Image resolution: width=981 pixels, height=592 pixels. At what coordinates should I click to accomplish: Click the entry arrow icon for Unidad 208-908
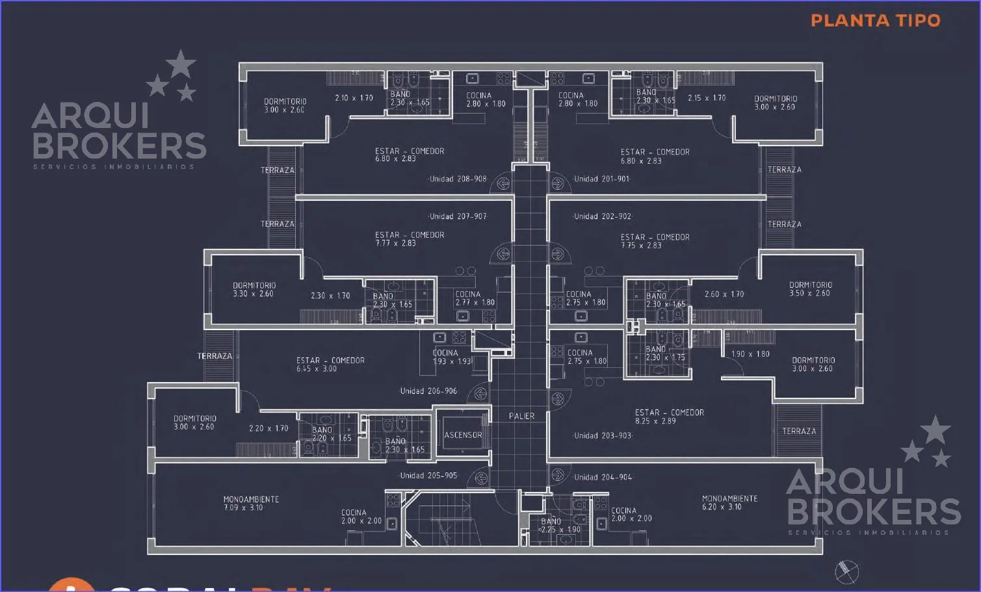click(x=503, y=184)
